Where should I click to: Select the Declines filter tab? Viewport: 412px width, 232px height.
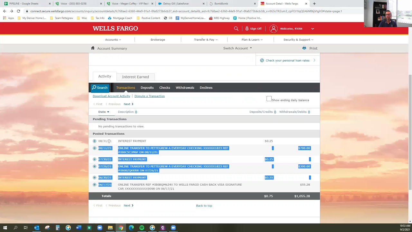(x=206, y=88)
